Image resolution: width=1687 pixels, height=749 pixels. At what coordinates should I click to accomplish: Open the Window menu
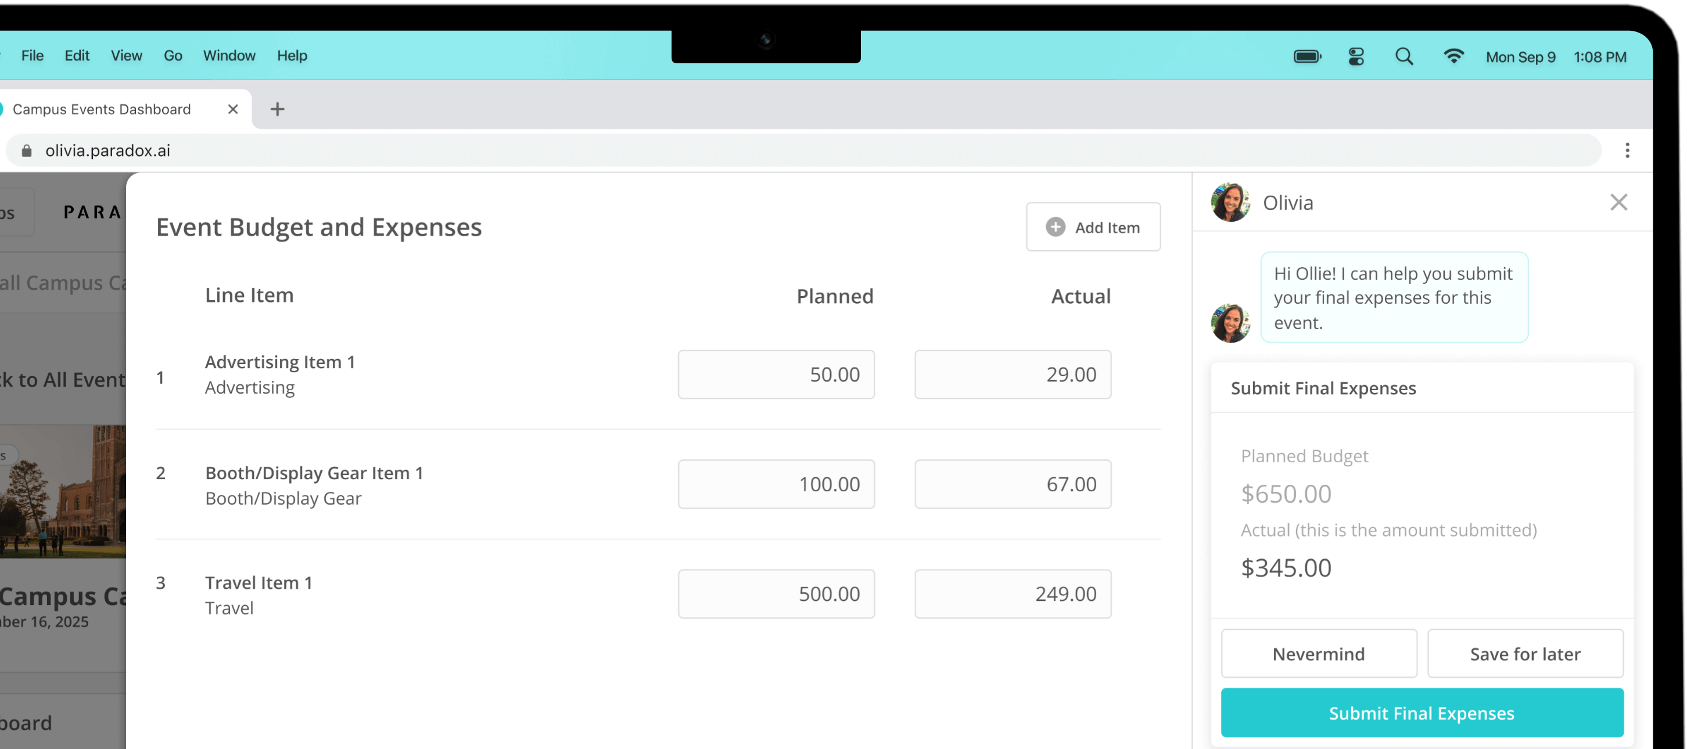pyautogui.click(x=228, y=56)
